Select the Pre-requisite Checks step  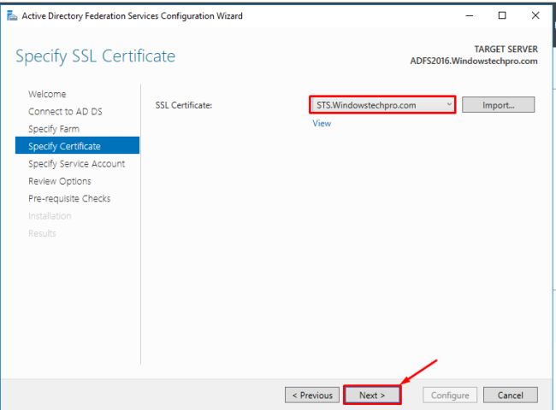[x=69, y=198]
